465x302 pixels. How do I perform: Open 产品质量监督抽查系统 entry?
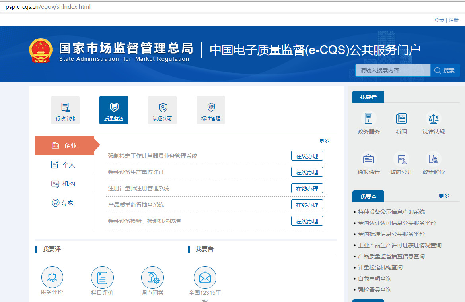136,205
